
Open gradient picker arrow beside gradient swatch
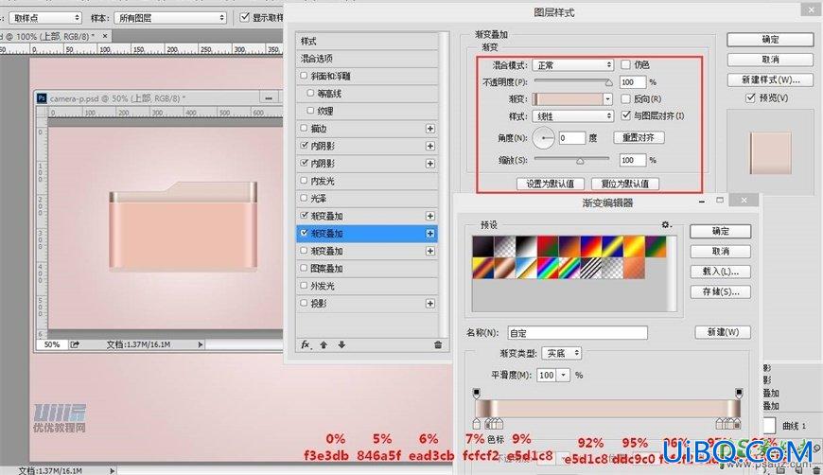[608, 98]
